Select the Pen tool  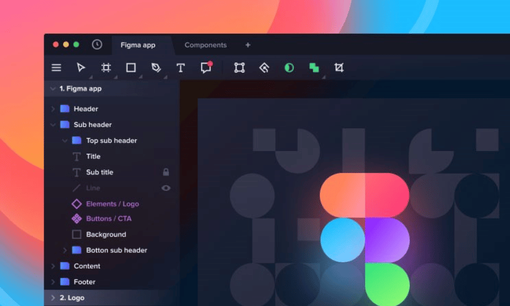coord(156,68)
